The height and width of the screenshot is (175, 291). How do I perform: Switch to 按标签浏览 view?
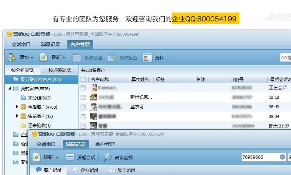tap(60, 70)
